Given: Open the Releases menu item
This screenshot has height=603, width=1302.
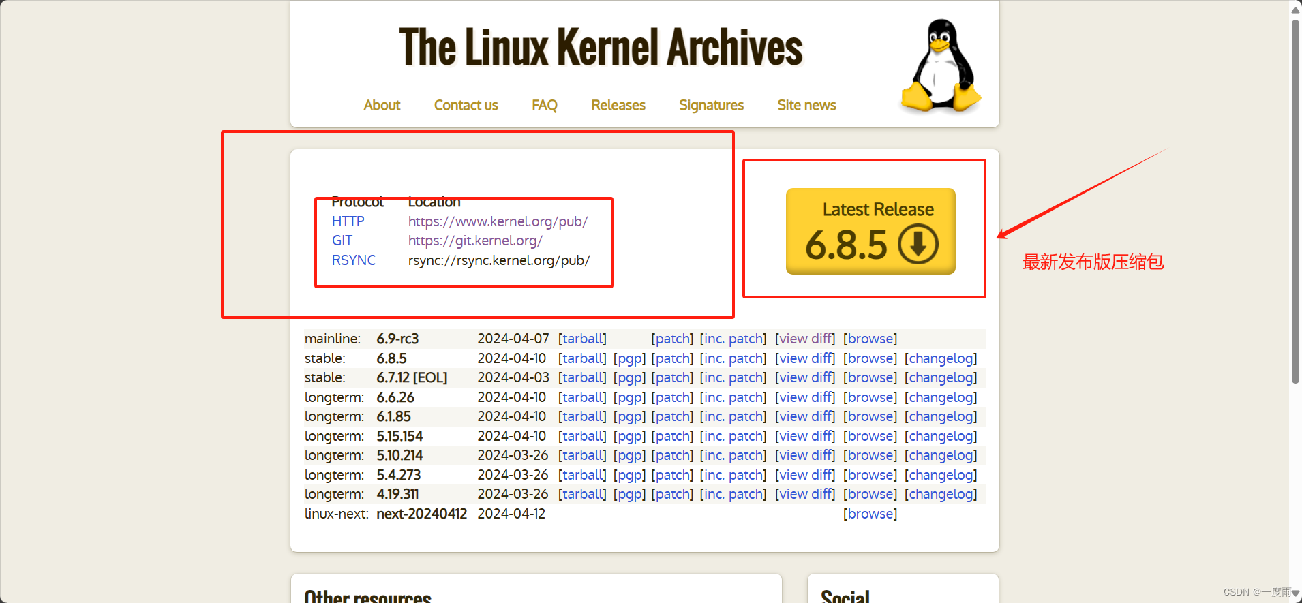Looking at the screenshot, I should coord(618,105).
